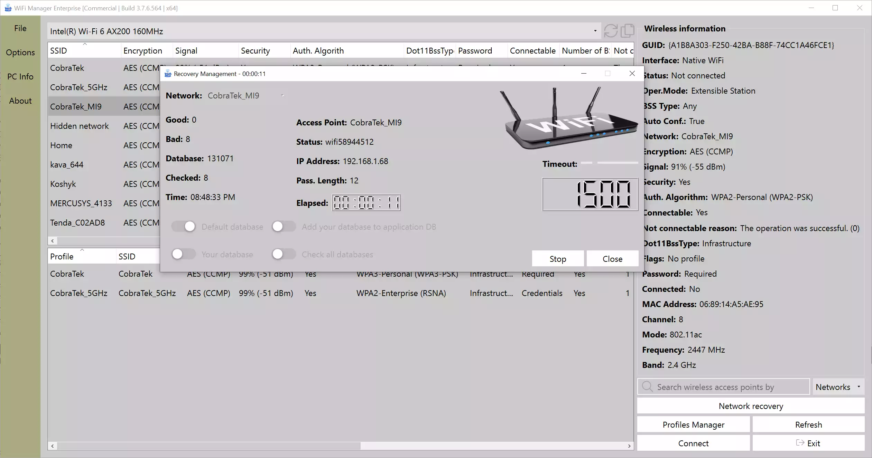Select the CobraTek_5GHz profile row
This screenshot has height=458, width=872.
pyautogui.click(x=341, y=293)
